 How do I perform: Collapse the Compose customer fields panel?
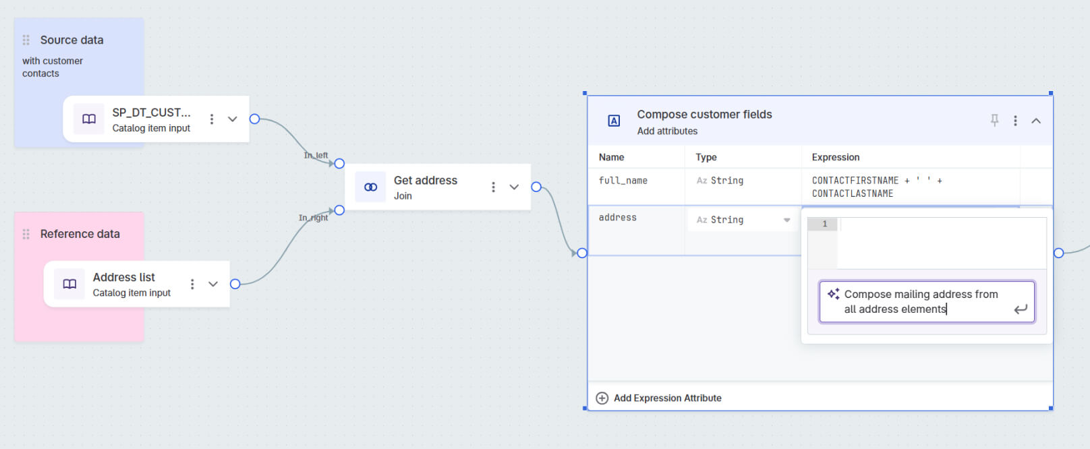1036,121
